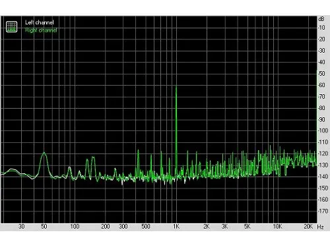This screenshot has width=330, height=247.
Task: Click the dB unit label on the vertical axis
Action: 321,19
